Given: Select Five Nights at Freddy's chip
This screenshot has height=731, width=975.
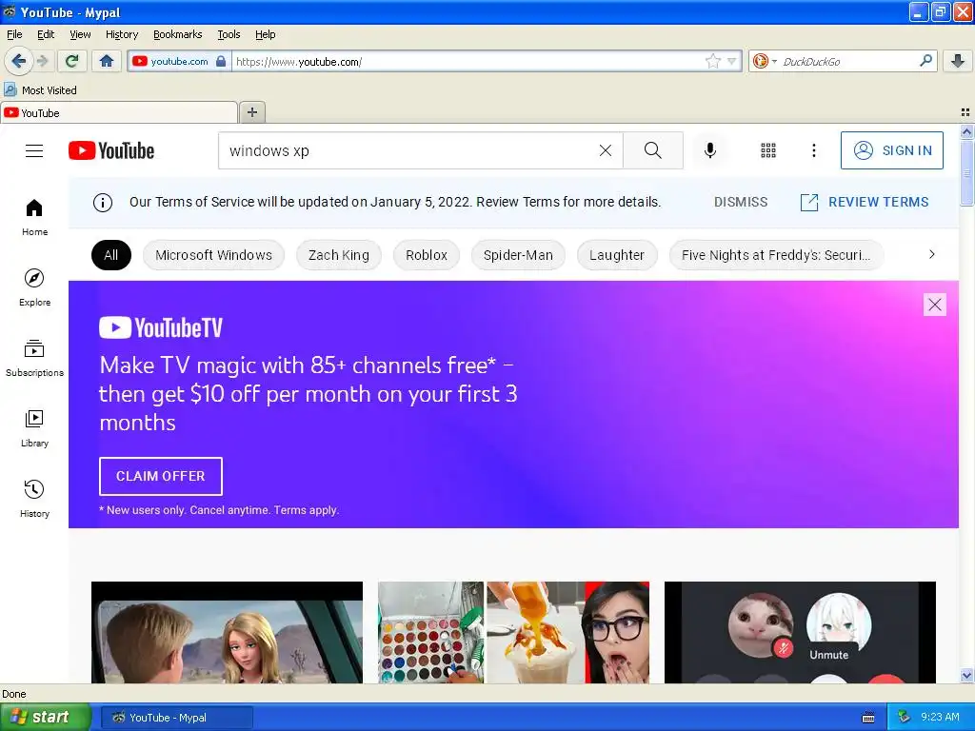Looking at the screenshot, I should 776,255.
